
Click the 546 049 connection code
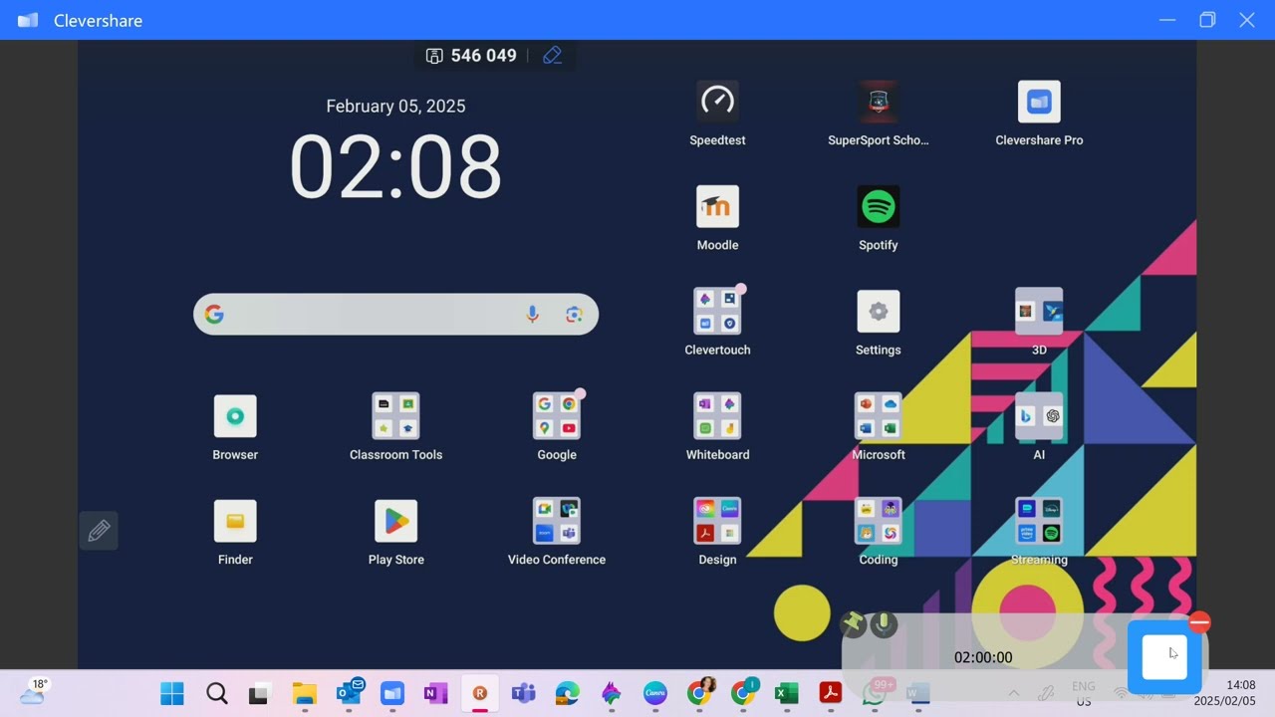484,56
